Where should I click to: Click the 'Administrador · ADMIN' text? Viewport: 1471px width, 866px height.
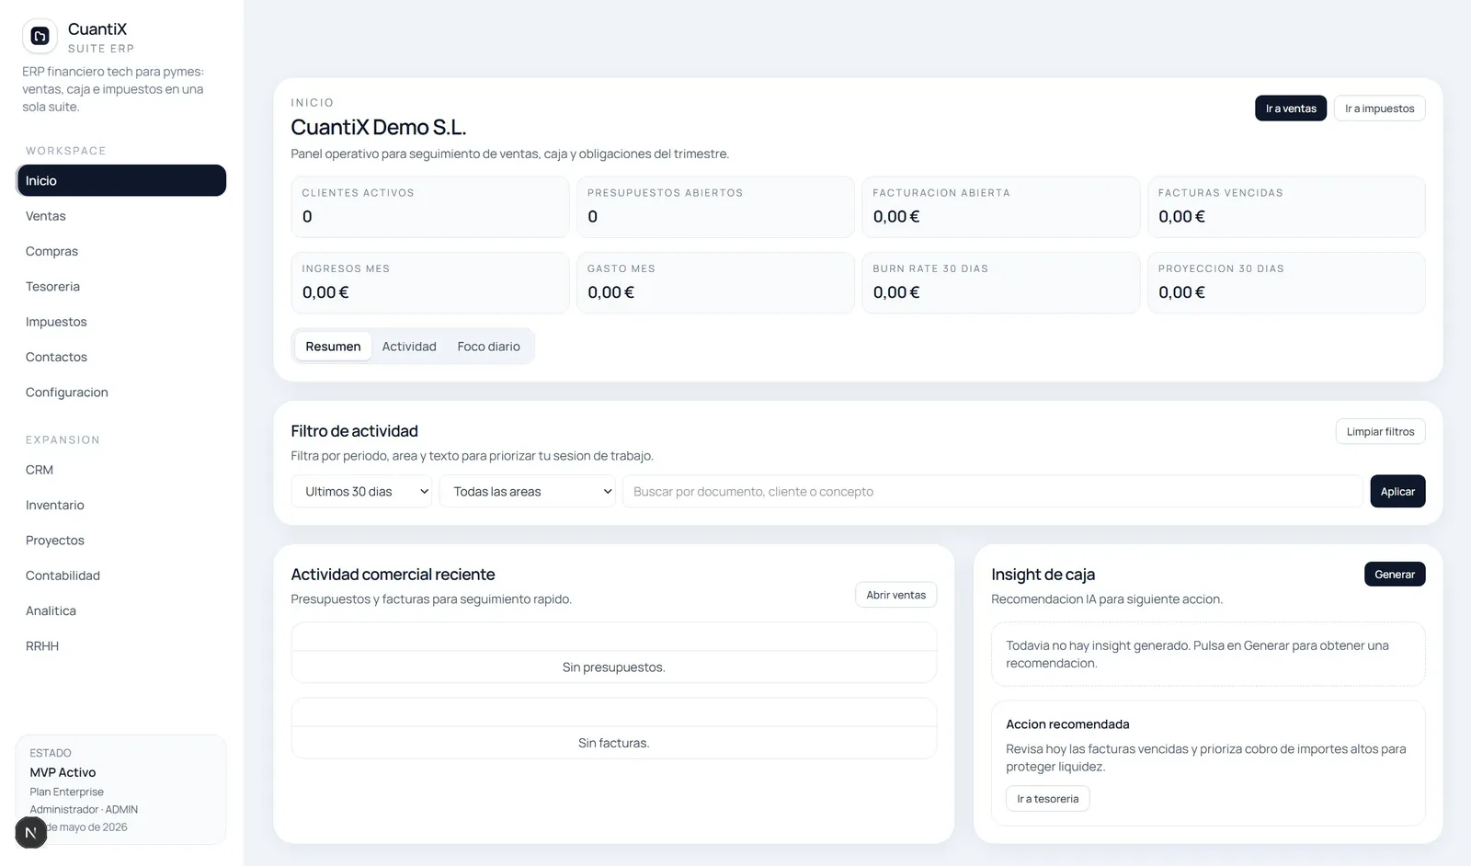tap(84, 810)
